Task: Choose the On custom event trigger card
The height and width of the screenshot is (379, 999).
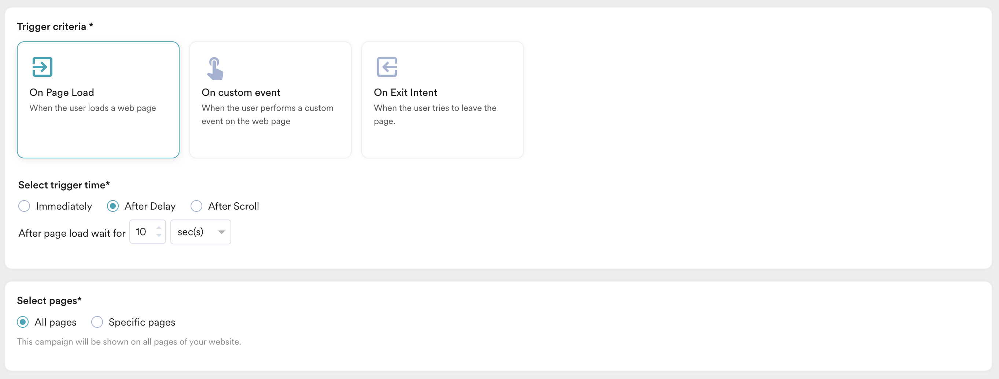Action: pyautogui.click(x=270, y=100)
